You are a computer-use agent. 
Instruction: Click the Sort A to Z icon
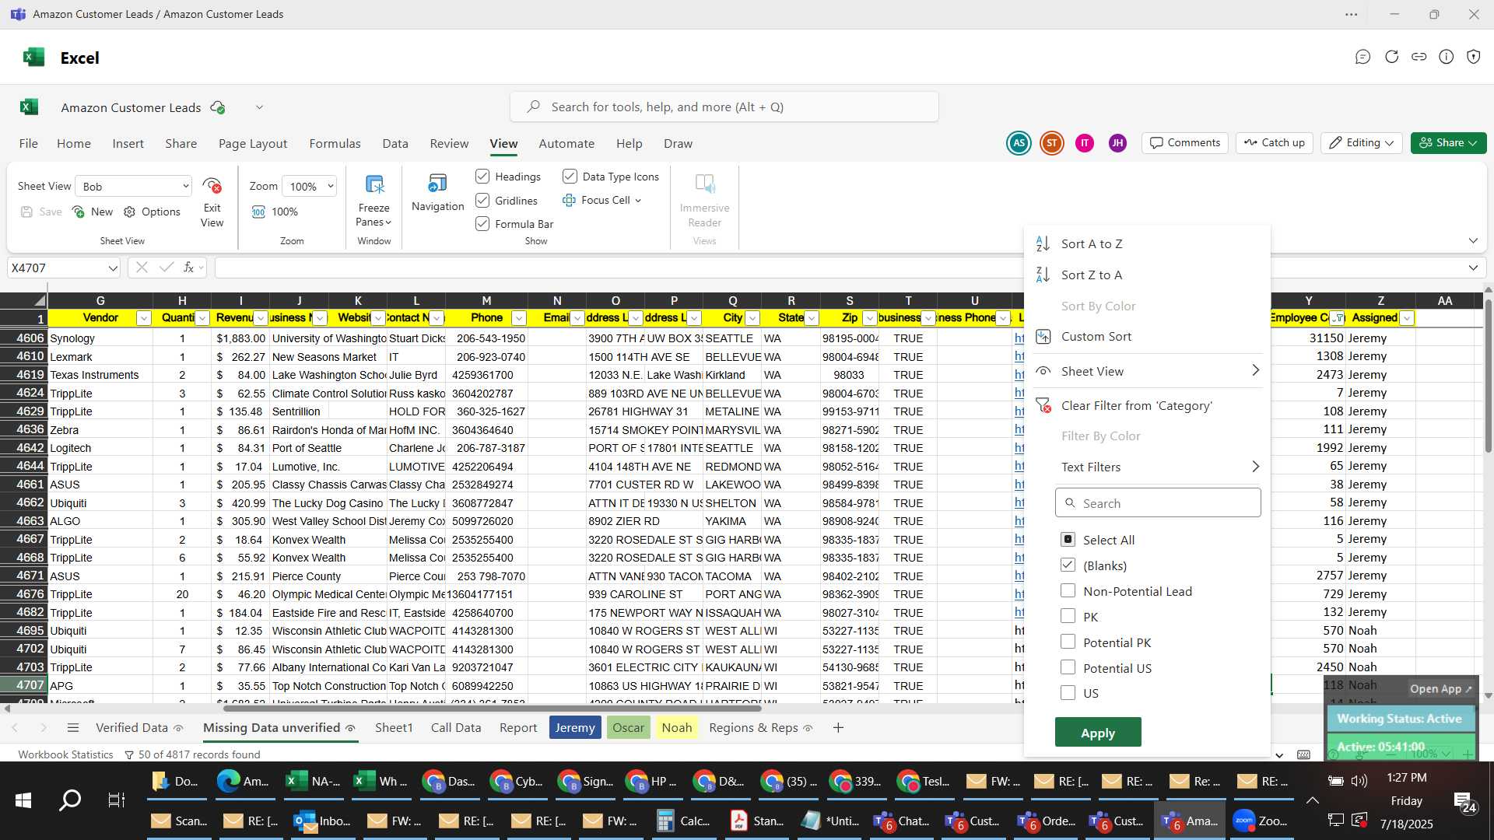(x=1043, y=243)
